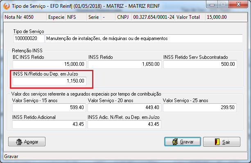Click the service description text field
Viewport: 251px width, 163px height.
144,38
